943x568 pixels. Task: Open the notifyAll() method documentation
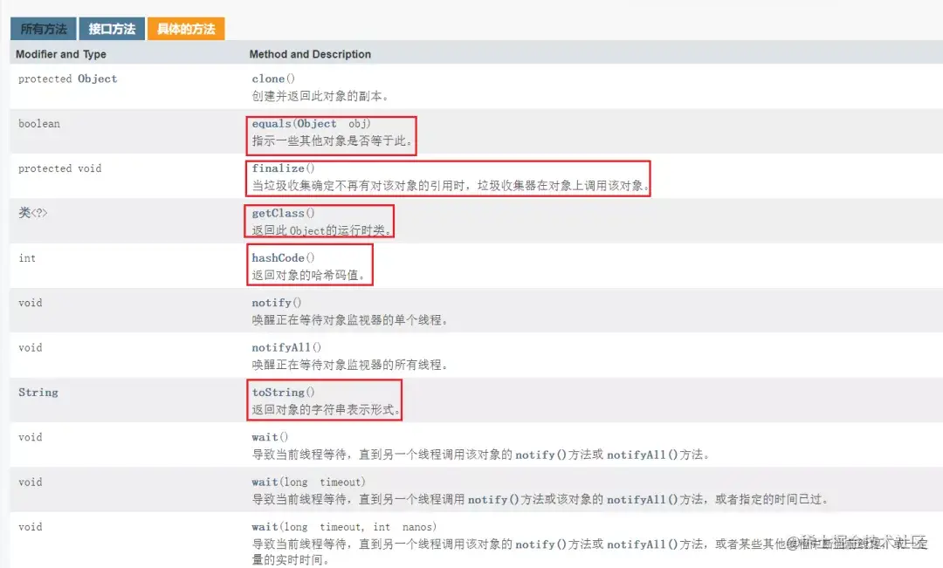(x=279, y=347)
